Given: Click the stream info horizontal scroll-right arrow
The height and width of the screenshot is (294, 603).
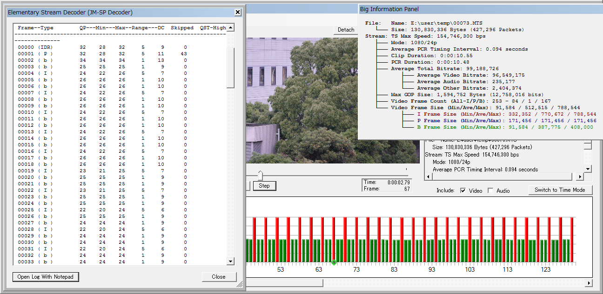Looking at the screenshot, I should point(580,177).
